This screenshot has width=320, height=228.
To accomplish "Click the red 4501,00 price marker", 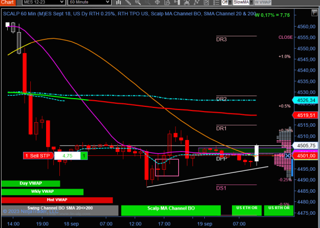I will (x=305, y=156).
